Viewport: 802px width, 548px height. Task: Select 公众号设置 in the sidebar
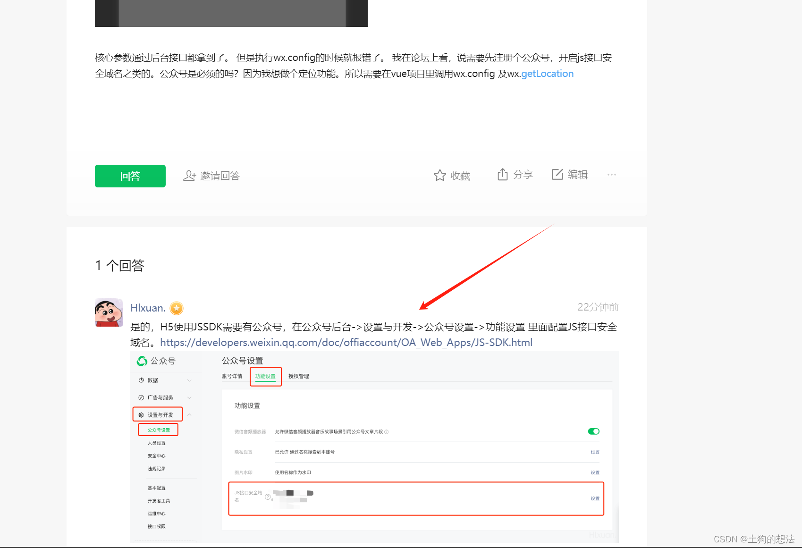[x=159, y=430]
